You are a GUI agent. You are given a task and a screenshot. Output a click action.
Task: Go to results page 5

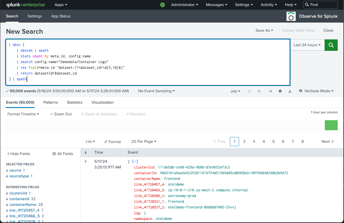tap(273, 142)
